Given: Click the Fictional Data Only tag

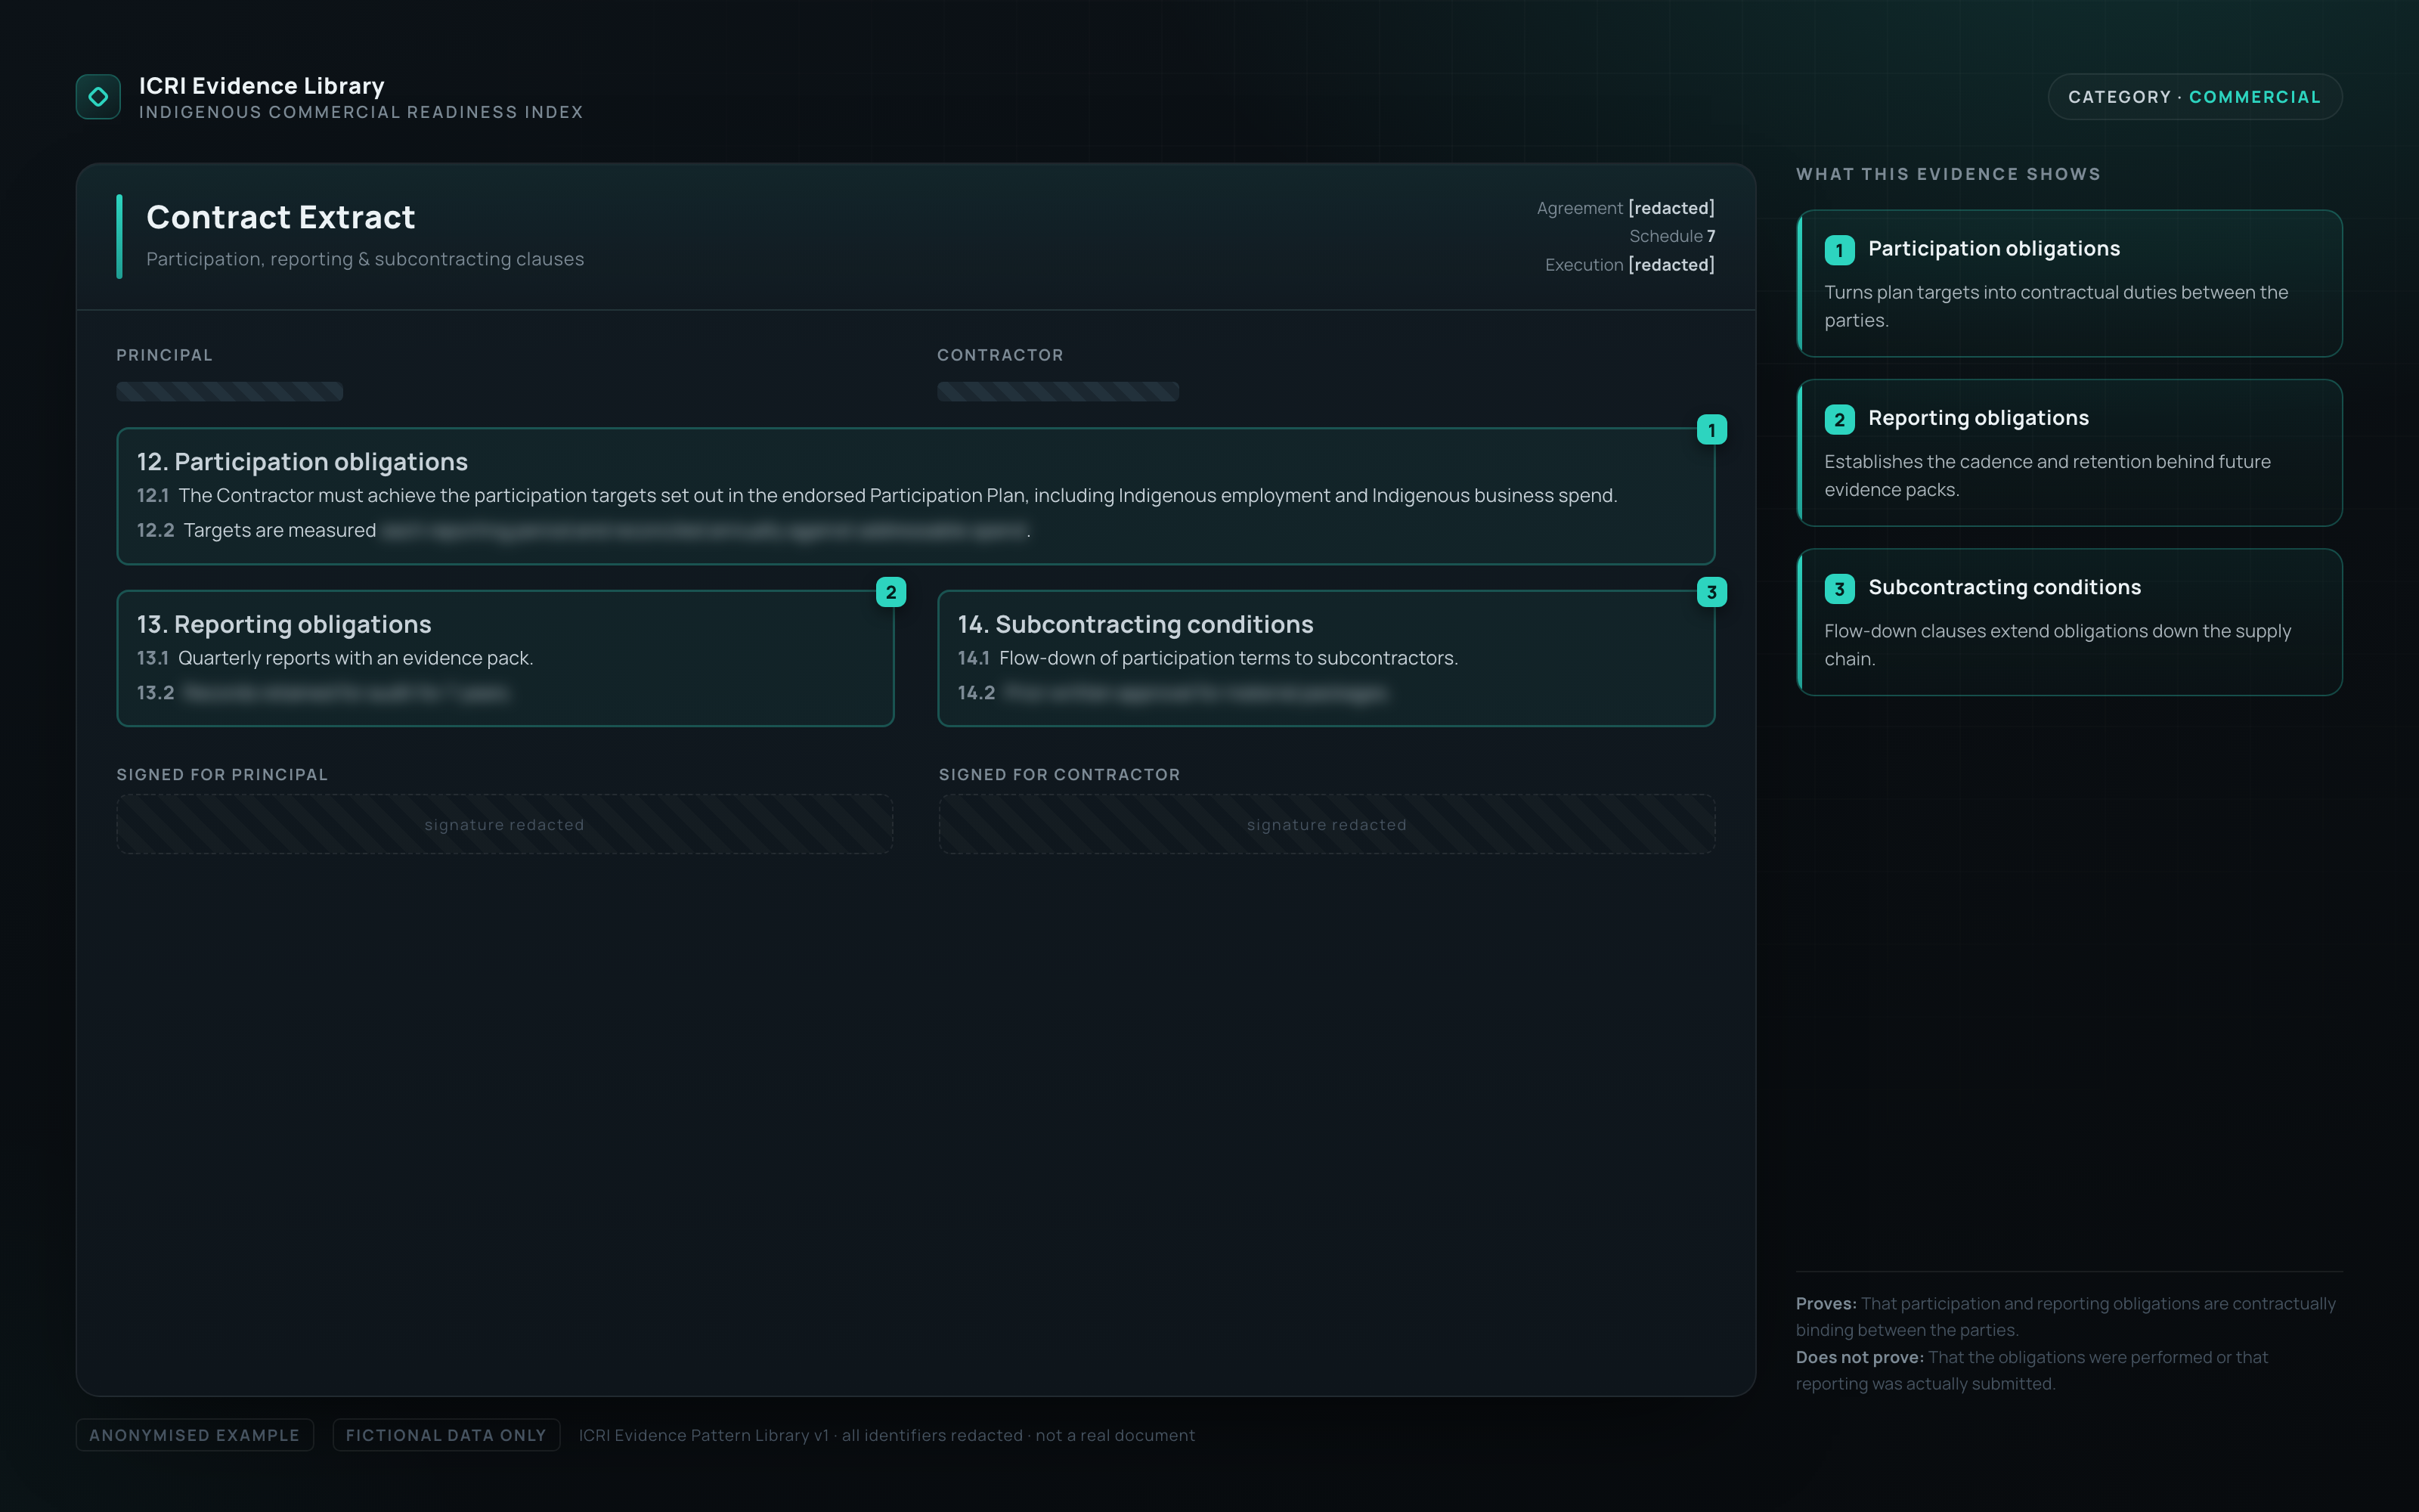Looking at the screenshot, I should [446, 1435].
